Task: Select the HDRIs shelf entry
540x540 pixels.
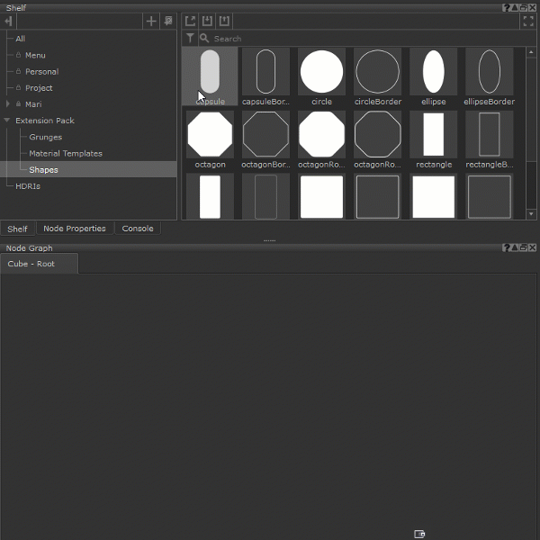Action: point(28,186)
